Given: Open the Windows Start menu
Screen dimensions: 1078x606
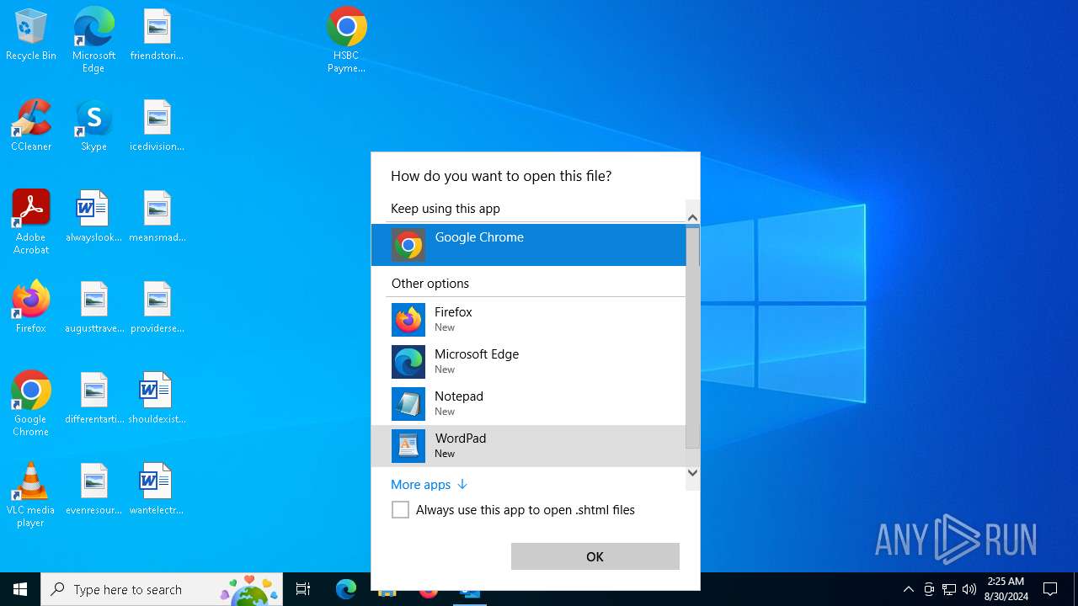Looking at the screenshot, I should 20,589.
